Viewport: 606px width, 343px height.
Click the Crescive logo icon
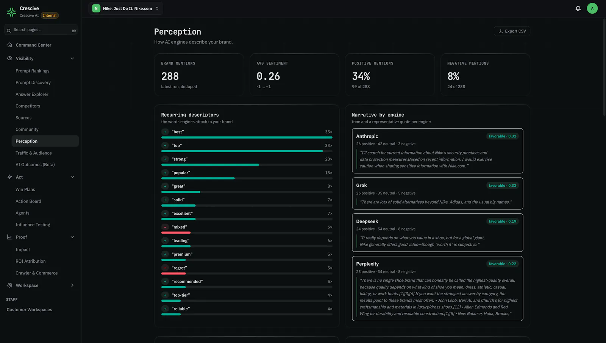click(11, 12)
